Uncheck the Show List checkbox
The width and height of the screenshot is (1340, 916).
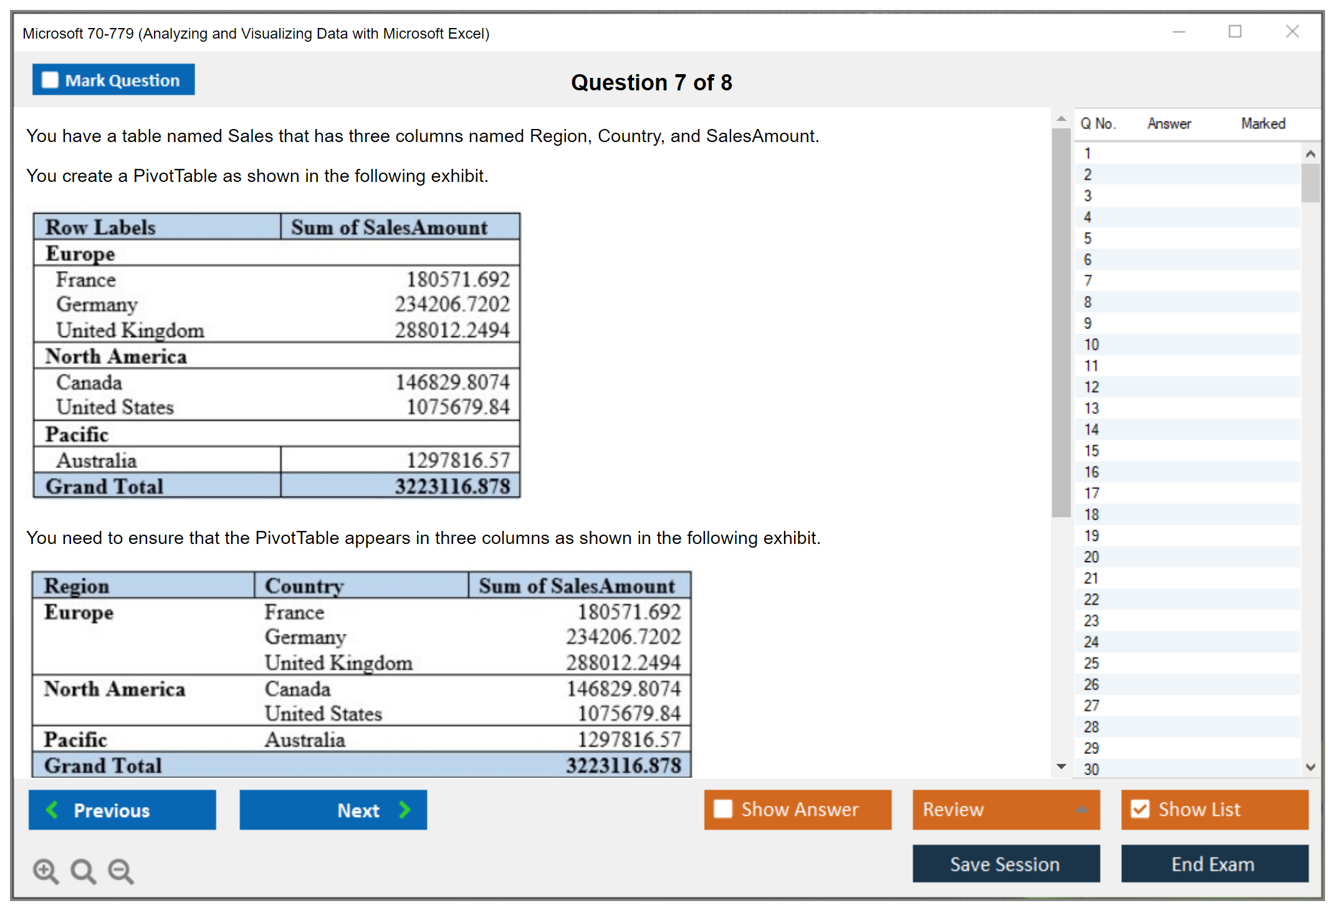coord(1140,809)
